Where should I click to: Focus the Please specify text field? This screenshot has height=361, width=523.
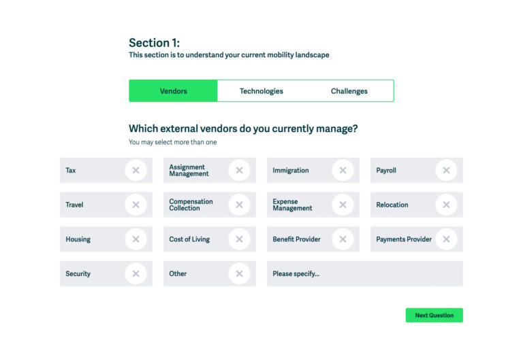(365, 273)
